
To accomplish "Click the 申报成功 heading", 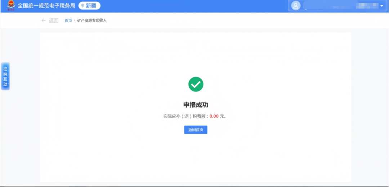I will click(196, 105).
